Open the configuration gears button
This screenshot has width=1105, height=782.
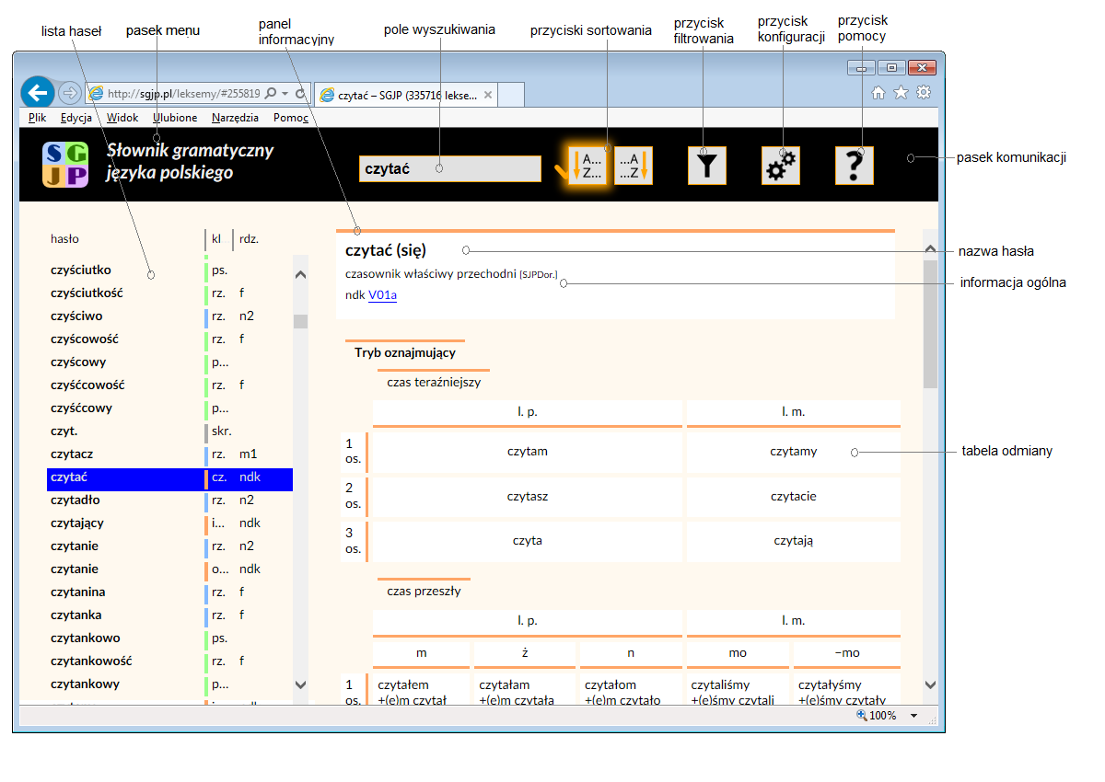click(781, 167)
